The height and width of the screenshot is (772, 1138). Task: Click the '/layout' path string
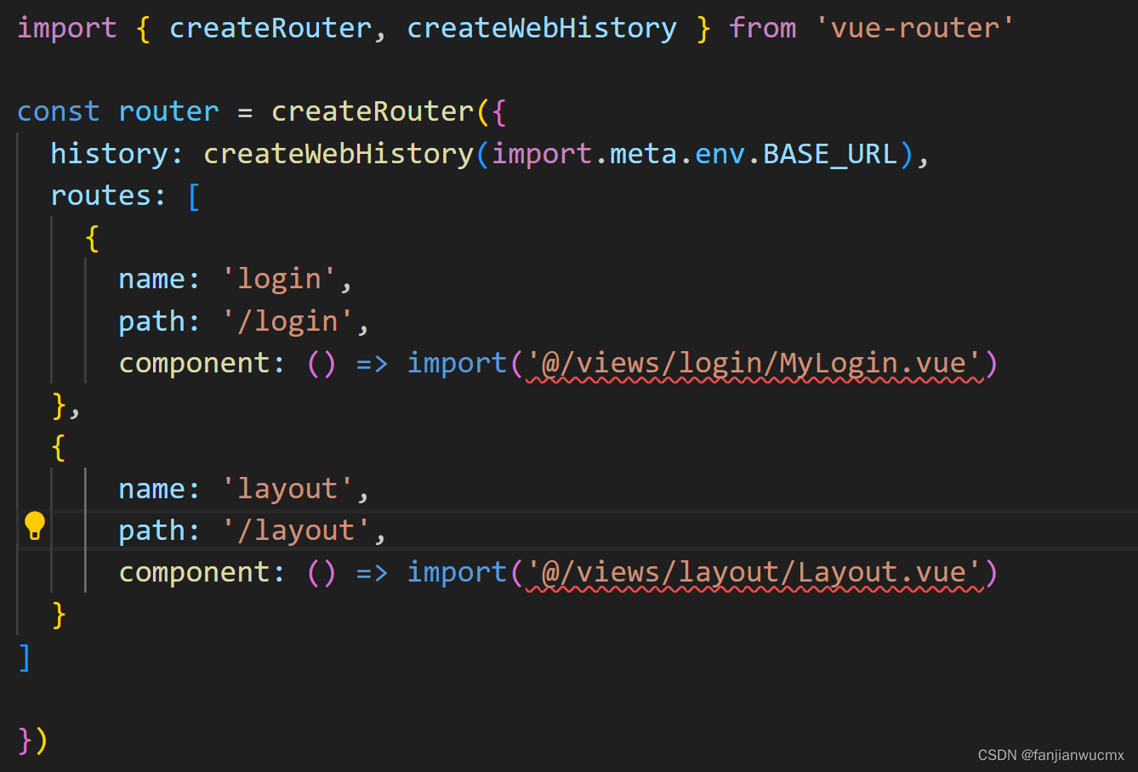296,531
